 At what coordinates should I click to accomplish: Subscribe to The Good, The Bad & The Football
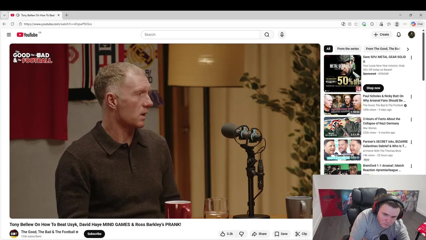[x=95, y=234]
